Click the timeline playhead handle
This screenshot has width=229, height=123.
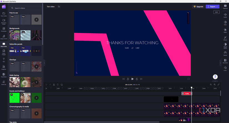[192, 88]
